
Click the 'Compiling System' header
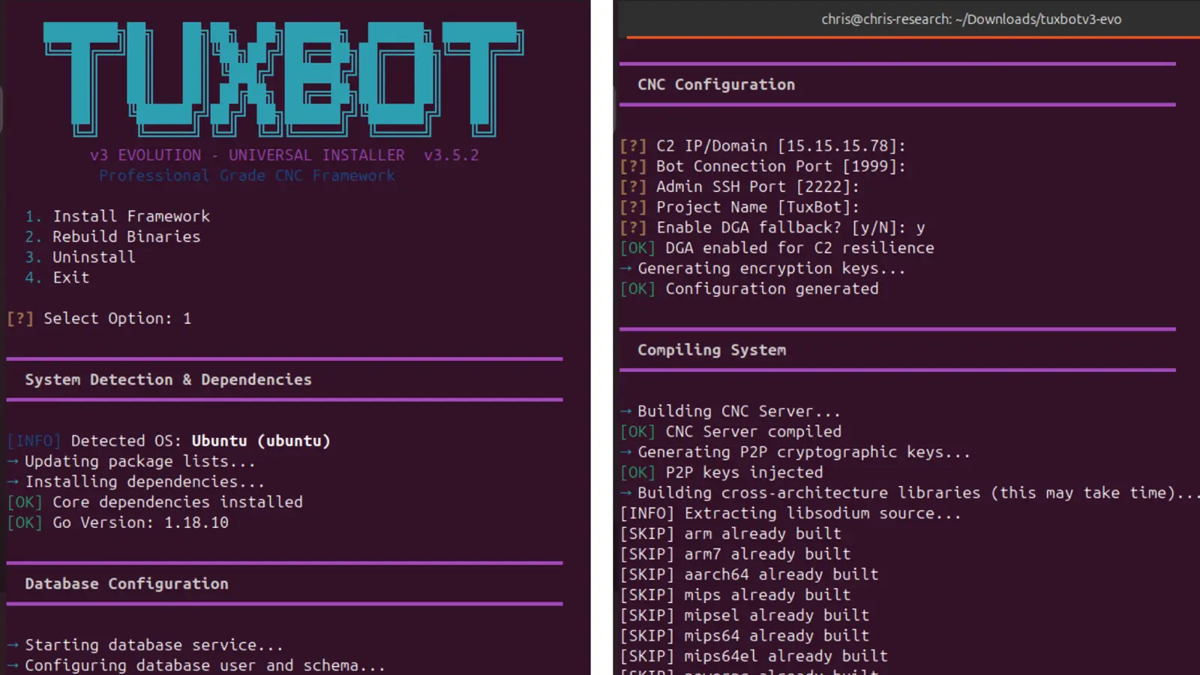click(712, 350)
